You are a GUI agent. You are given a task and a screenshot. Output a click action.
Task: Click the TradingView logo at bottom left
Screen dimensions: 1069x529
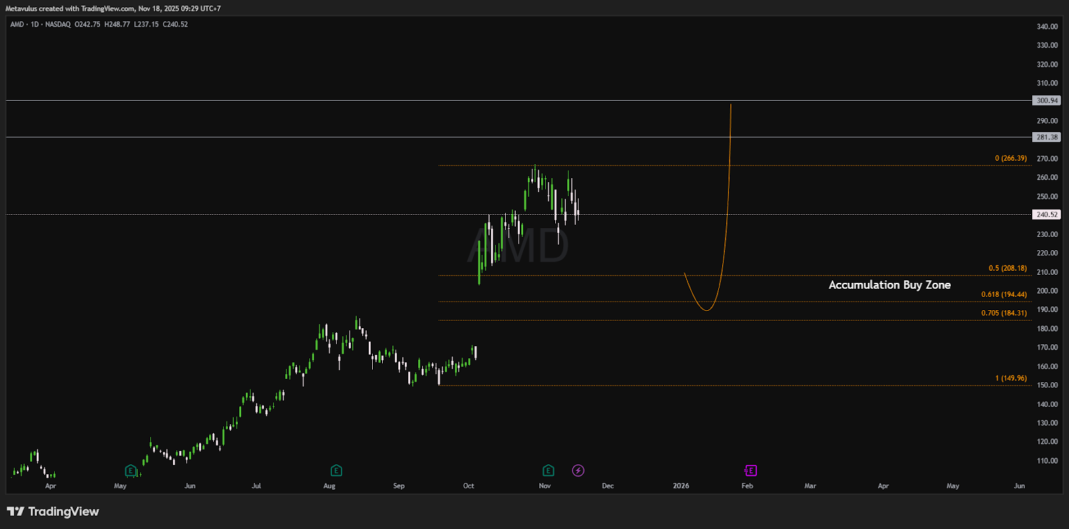(53, 512)
